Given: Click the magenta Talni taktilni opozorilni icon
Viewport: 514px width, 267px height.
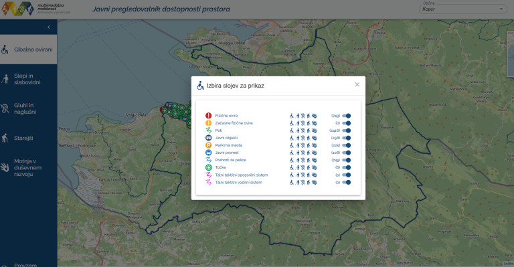Looking at the screenshot, I should click(209, 175).
